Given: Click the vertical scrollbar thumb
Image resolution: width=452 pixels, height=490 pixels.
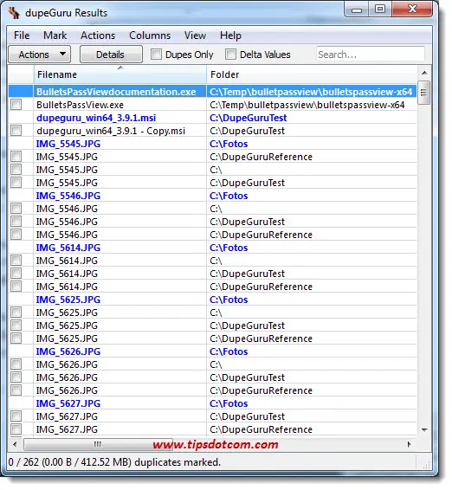Looking at the screenshot, I should click(424, 93).
